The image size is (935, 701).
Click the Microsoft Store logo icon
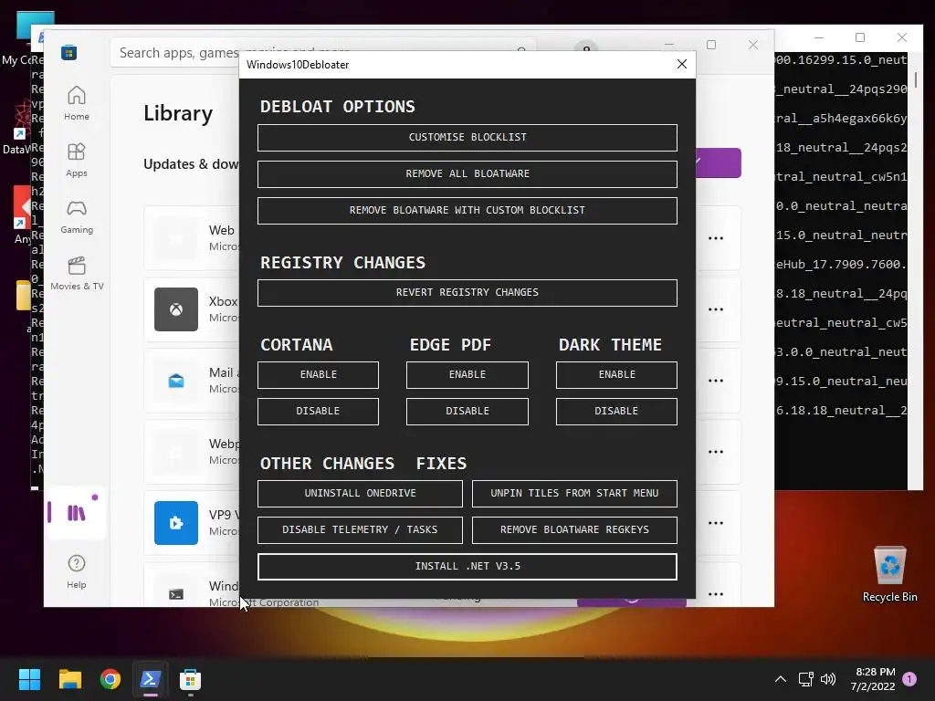click(68, 52)
